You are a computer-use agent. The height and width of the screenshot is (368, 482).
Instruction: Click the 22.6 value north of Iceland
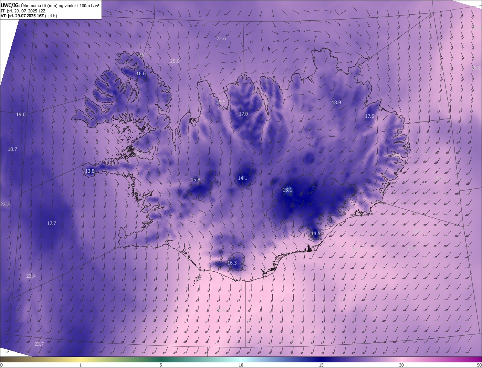click(x=221, y=38)
